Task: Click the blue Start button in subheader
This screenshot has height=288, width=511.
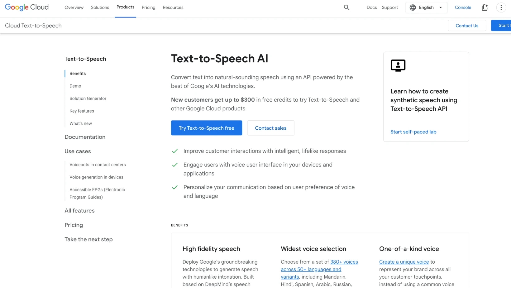Action: (501, 26)
